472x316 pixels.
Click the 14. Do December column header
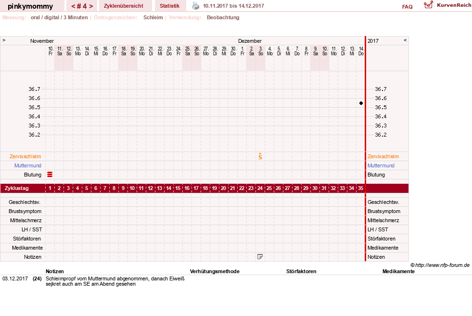361,51
